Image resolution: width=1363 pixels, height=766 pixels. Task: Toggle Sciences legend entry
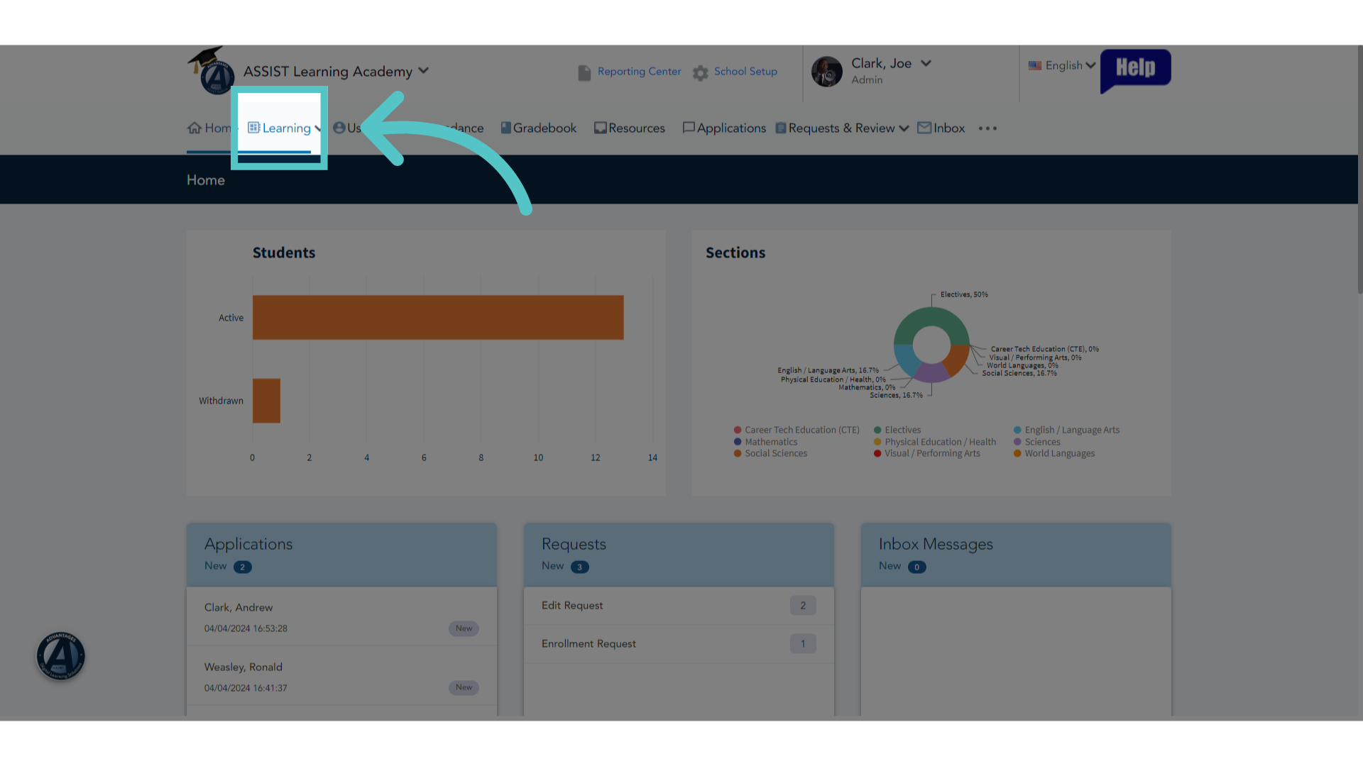[1037, 442]
